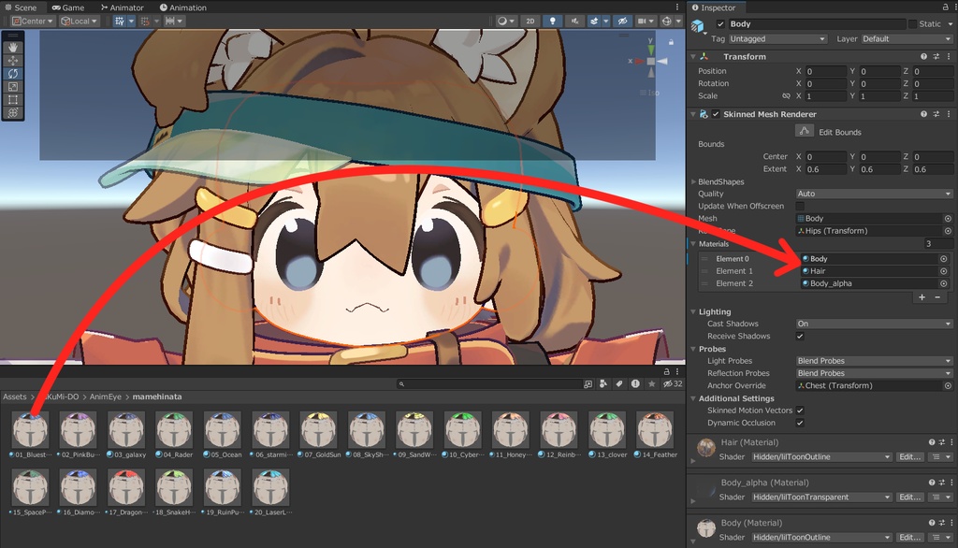The image size is (958, 548).
Task: Open the Local handle rotation dropdown
Action: pyautogui.click(x=79, y=21)
